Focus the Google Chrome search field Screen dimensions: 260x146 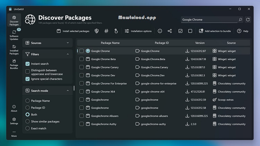click(209, 19)
